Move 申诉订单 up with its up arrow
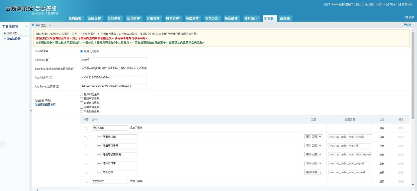This screenshot has height=191, width=417. (x=85, y=173)
